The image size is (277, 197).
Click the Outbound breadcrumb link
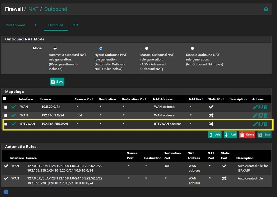coord(56,9)
